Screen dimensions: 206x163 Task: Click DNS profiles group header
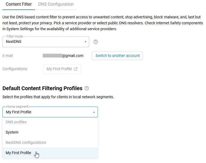pos(16,122)
